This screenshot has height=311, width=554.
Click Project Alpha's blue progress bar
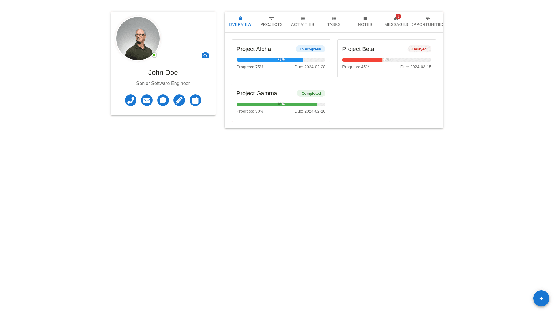(270, 60)
